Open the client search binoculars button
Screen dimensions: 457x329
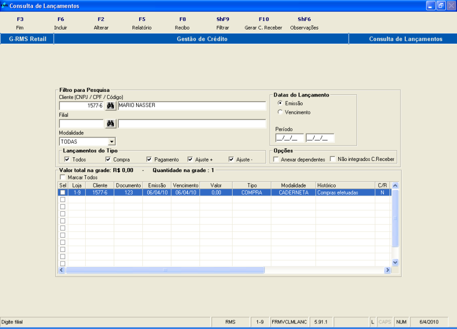point(111,106)
